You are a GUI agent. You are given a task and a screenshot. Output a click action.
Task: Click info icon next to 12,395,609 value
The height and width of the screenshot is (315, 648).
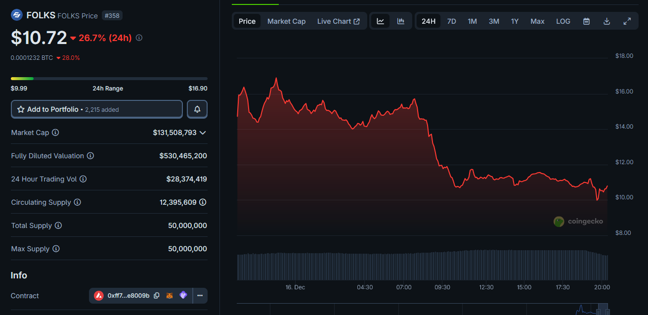coord(203,202)
